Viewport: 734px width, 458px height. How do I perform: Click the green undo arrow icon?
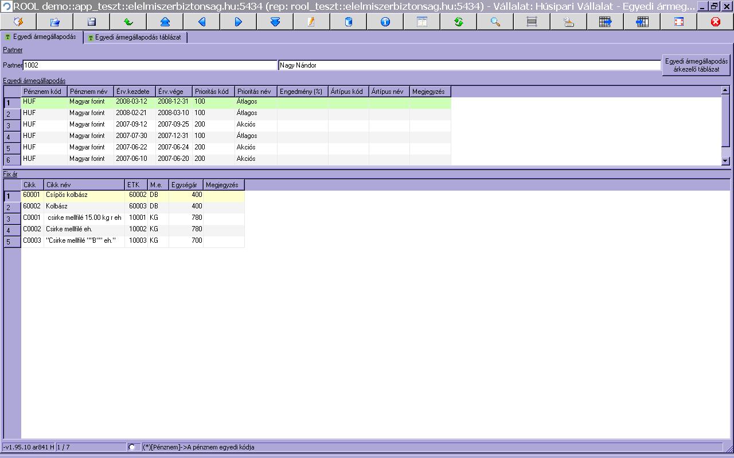128,22
